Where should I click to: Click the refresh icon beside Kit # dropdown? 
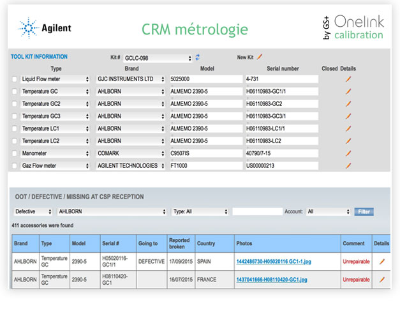click(198, 57)
